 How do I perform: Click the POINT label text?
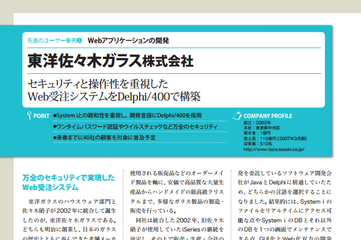tap(42, 116)
